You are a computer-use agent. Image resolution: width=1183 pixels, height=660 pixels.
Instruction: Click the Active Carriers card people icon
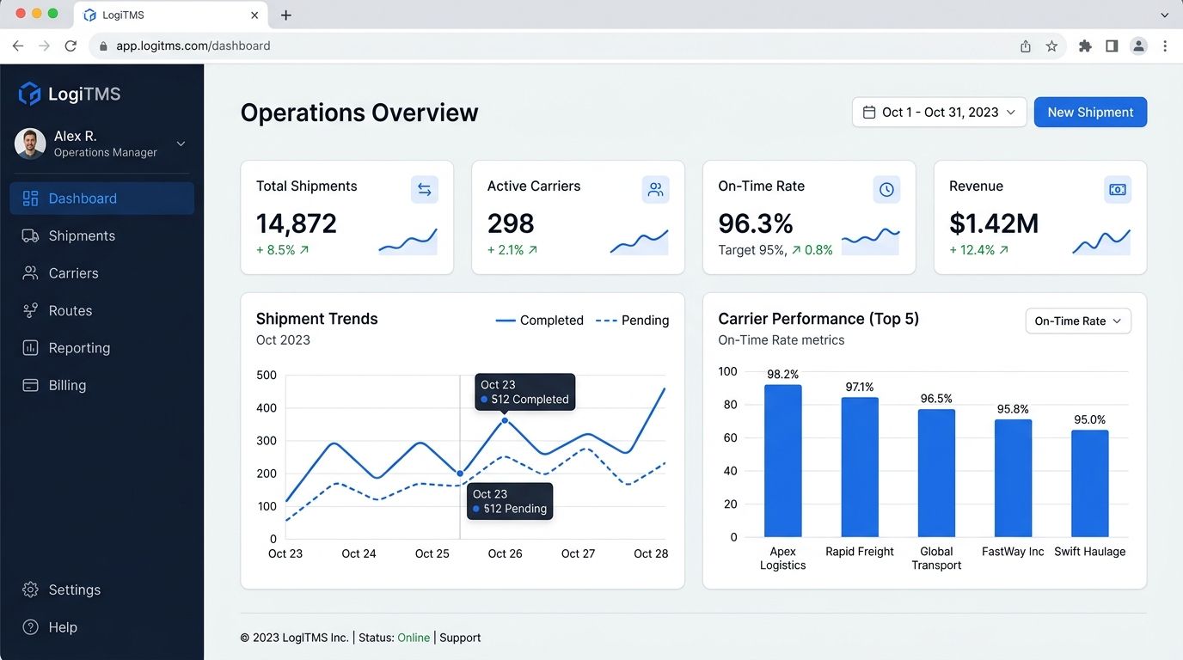(x=656, y=190)
